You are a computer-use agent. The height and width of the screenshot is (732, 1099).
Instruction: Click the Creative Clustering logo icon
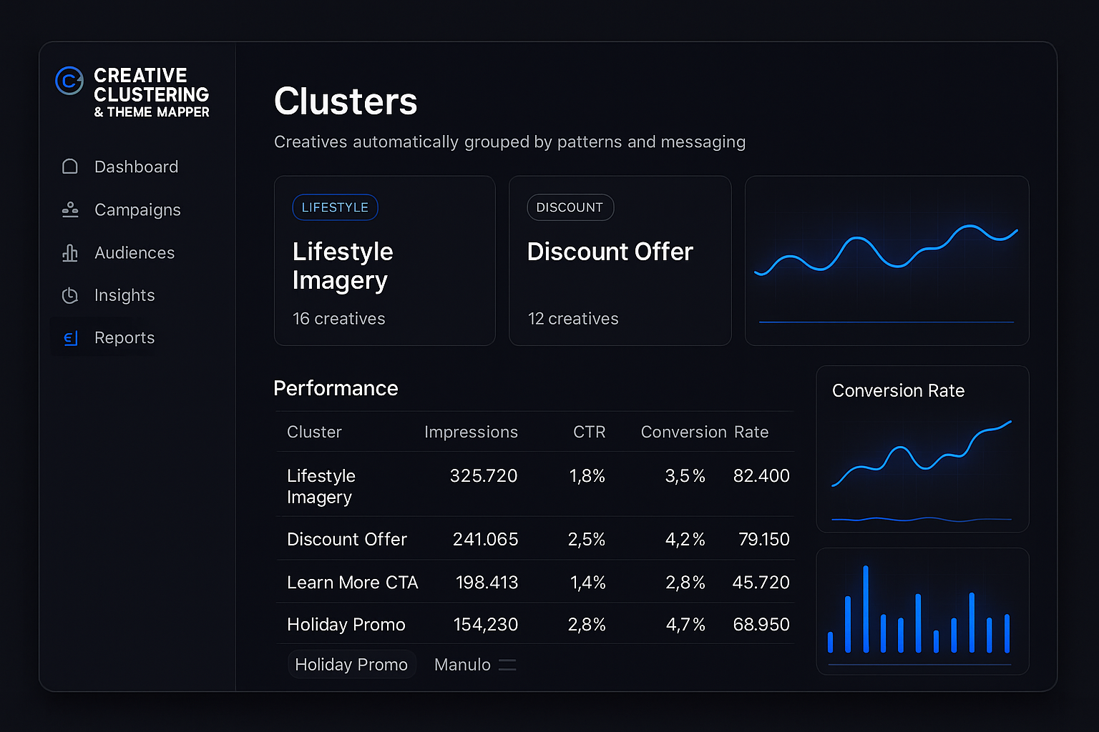click(69, 81)
